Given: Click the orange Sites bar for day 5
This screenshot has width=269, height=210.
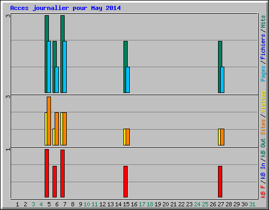Looking at the screenshot, I should [49, 121].
